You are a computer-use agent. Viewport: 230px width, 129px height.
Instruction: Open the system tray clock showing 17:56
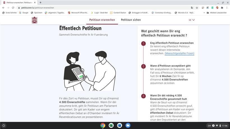click(224, 126)
